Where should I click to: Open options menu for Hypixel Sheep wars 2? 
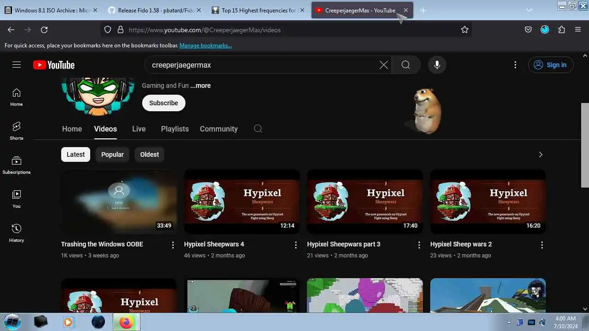(542, 245)
